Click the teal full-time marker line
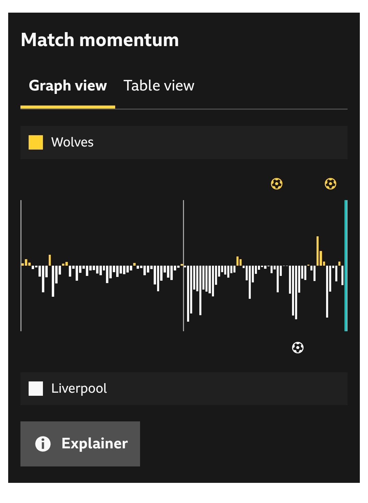The width and height of the screenshot is (368, 503). point(346,266)
